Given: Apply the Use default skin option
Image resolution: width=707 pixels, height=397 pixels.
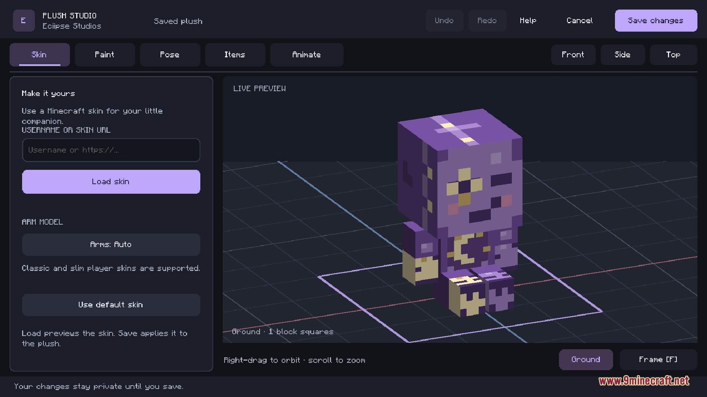Looking at the screenshot, I should (111, 305).
